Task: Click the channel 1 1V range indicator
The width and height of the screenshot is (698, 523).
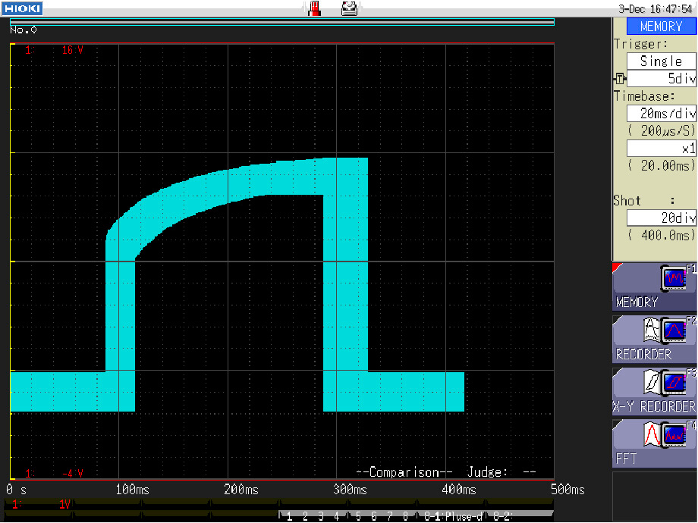Action: [64, 505]
